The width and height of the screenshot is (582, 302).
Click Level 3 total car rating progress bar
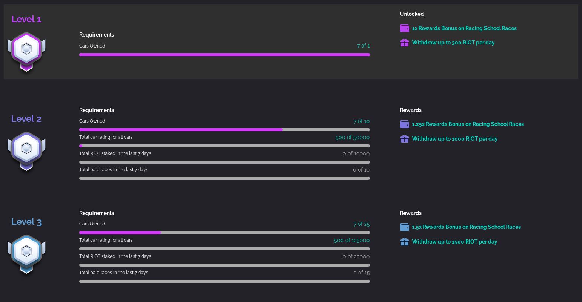click(x=225, y=249)
